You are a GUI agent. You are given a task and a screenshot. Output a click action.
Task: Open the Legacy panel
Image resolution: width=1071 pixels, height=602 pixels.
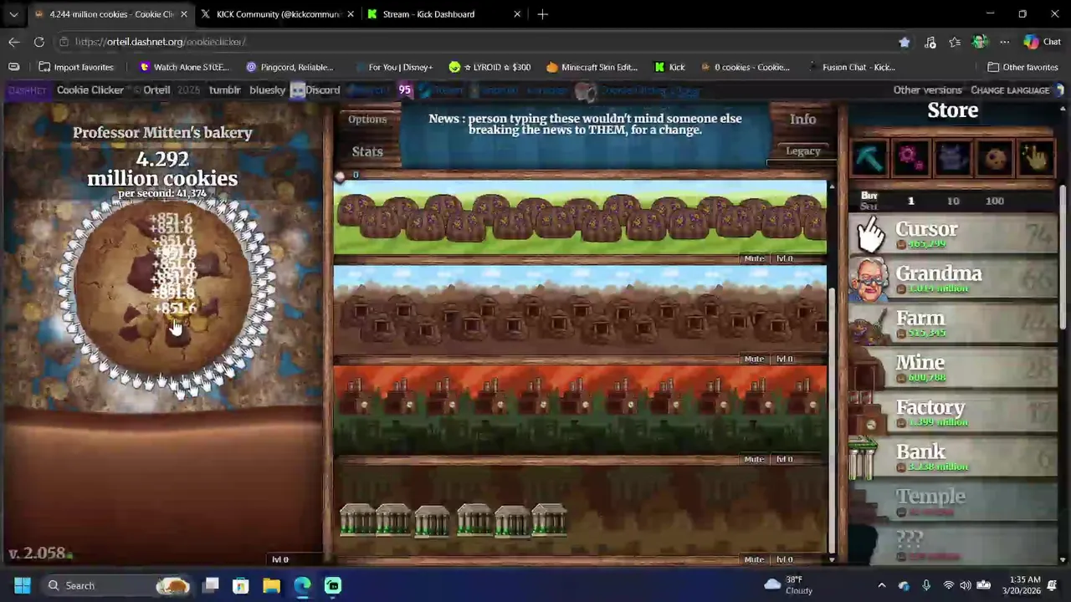802,151
